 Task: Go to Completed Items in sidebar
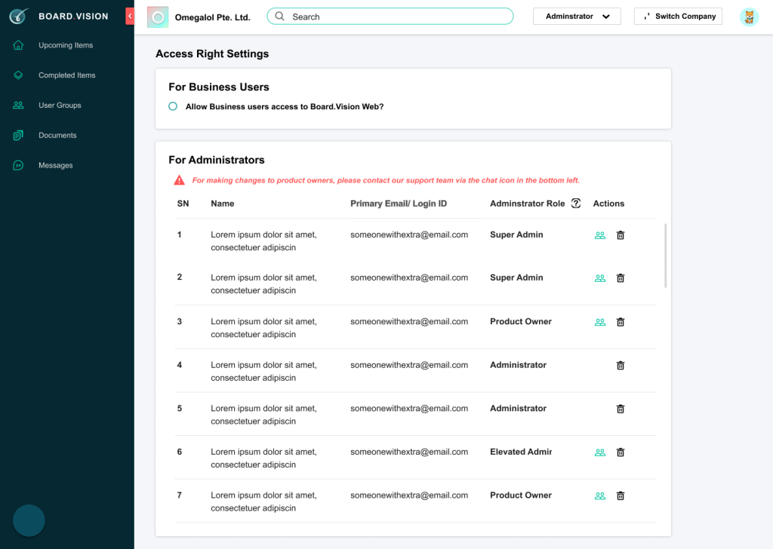coord(66,75)
